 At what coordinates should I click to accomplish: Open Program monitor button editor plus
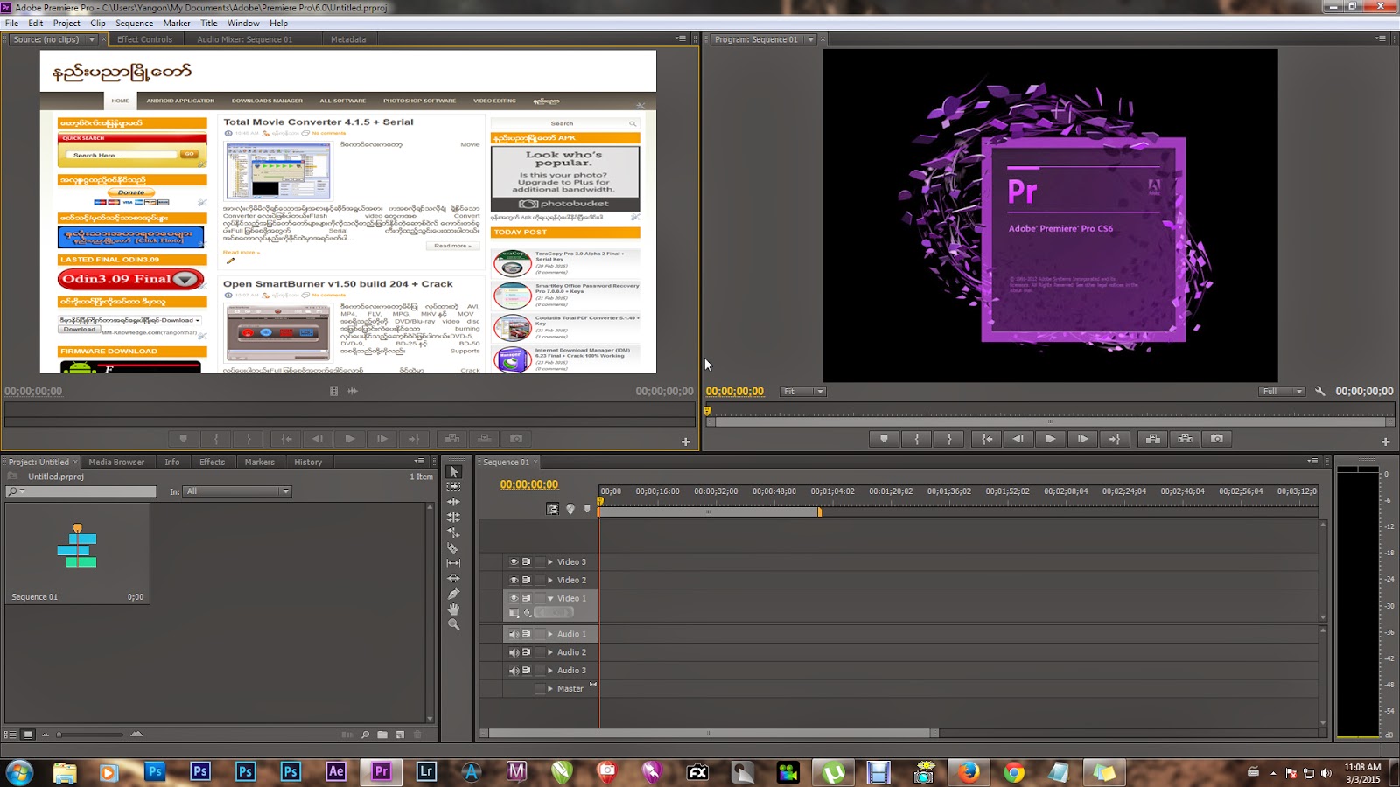tap(1385, 442)
